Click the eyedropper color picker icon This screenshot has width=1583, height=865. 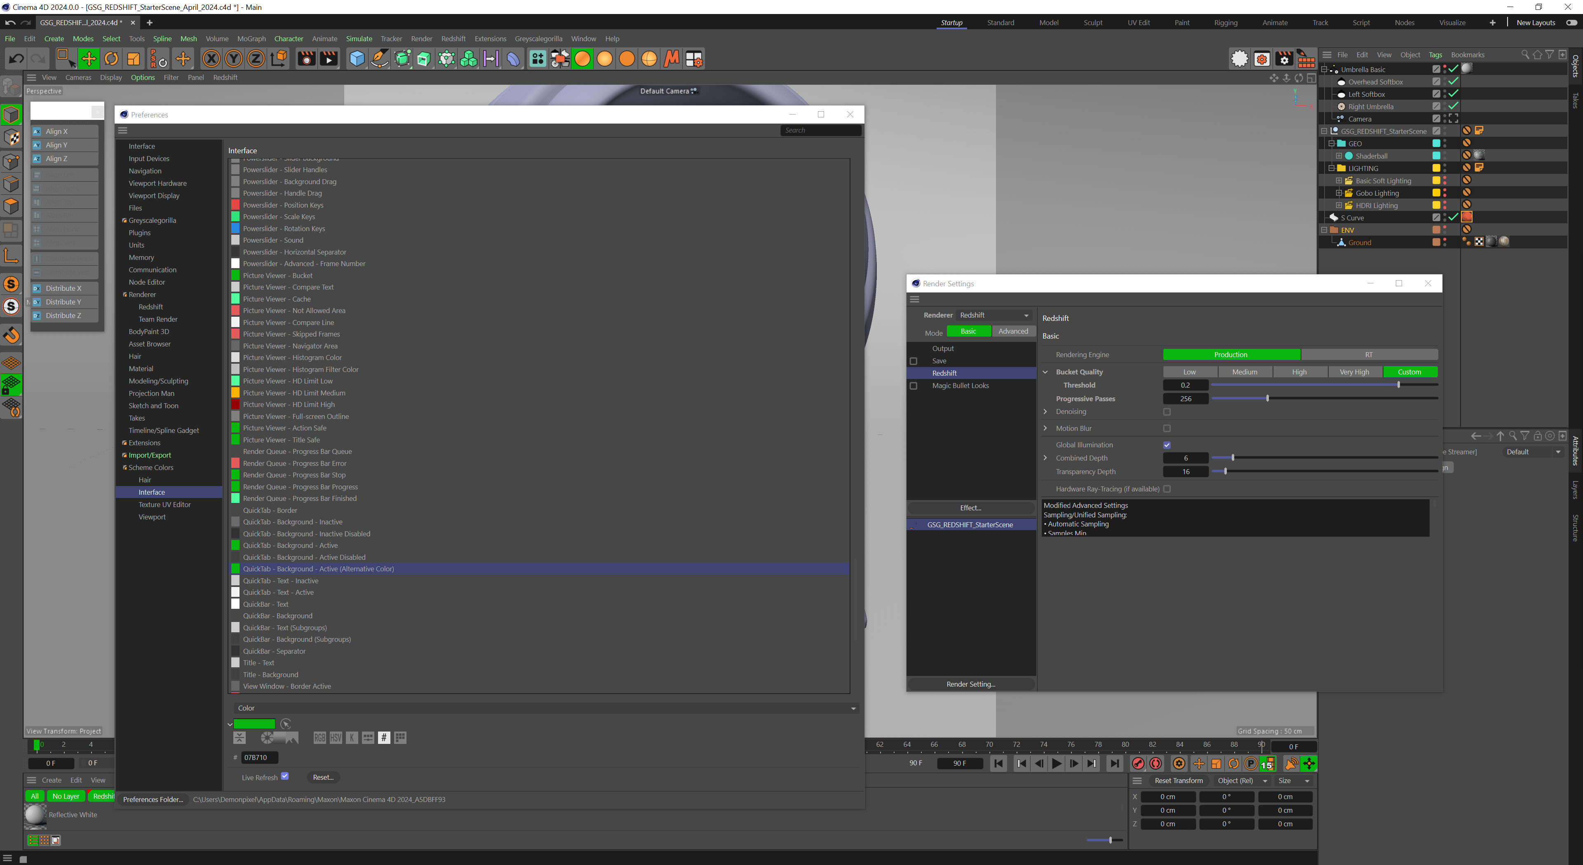pos(285,725)
